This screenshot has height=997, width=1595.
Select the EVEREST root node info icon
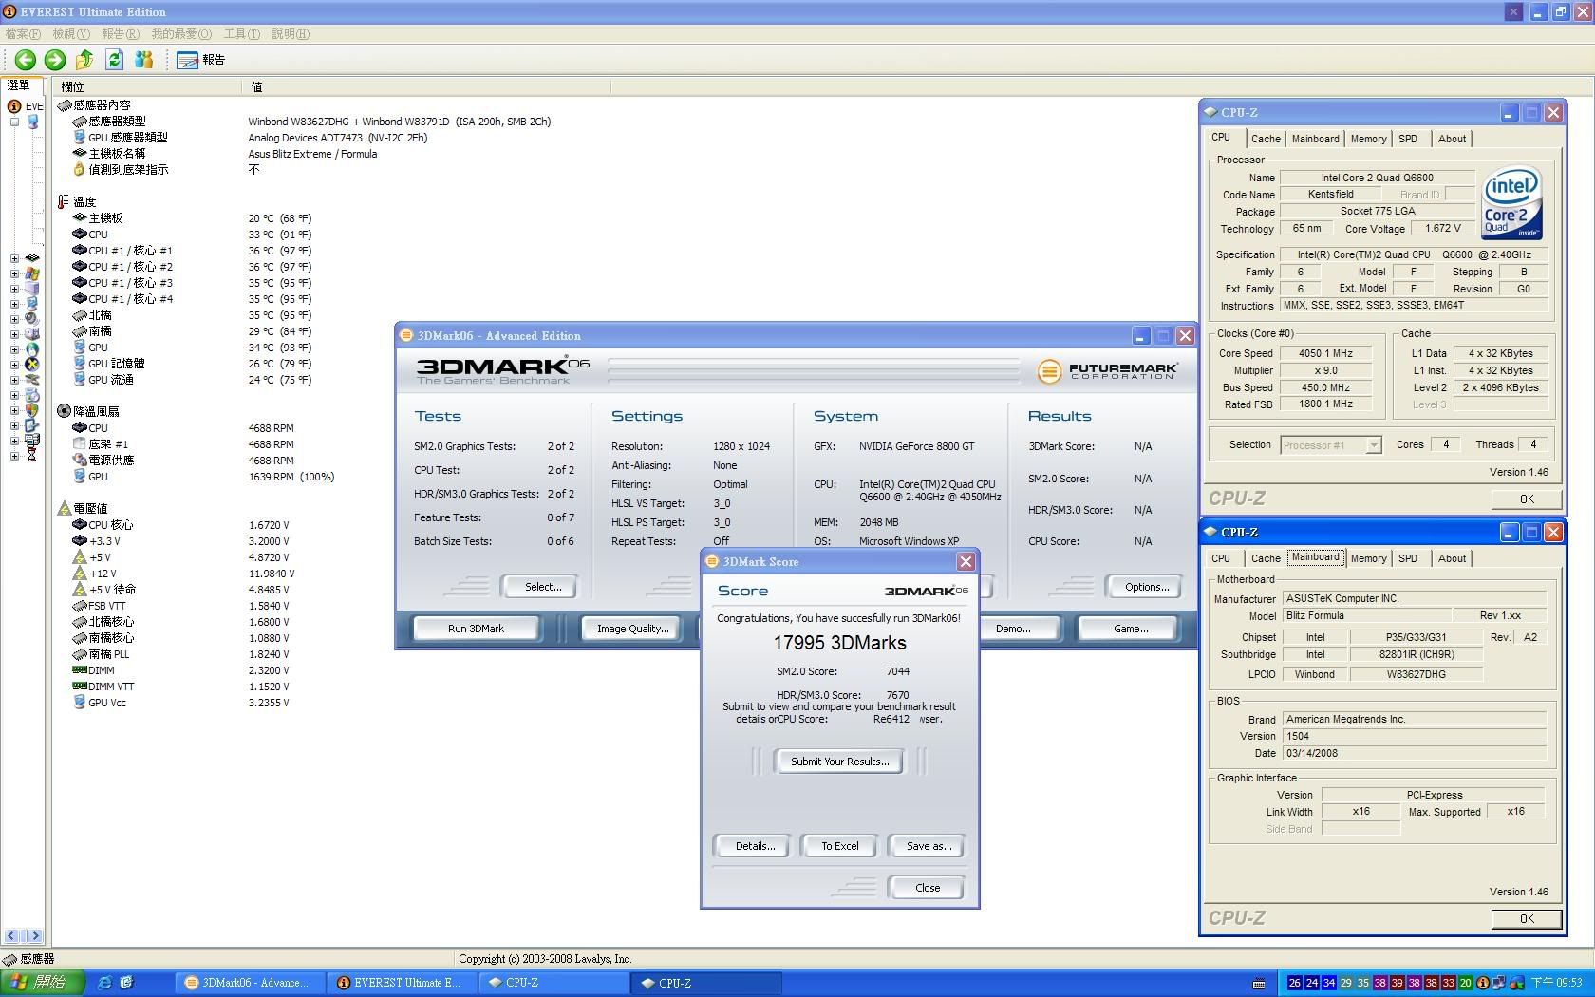click(x=14, y=106)
